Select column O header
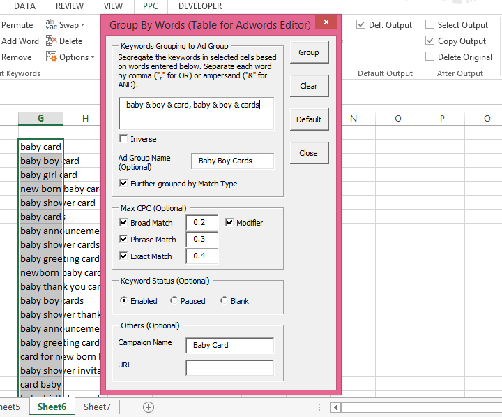 [397, 118]
